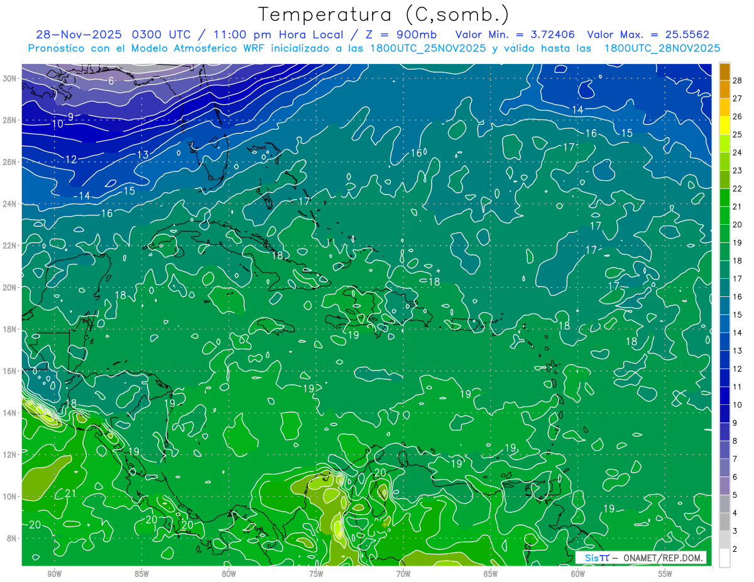Click the "Valor Max. = 25.5562" text
This screenshot has height=582, width=754.
click(x=648, y=35)
